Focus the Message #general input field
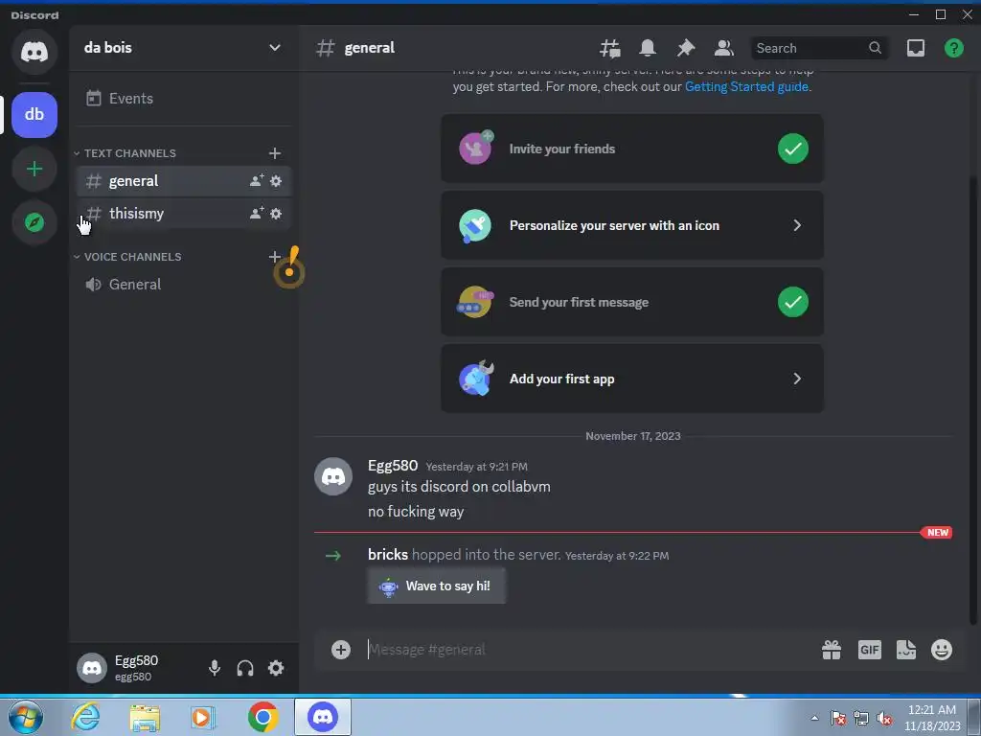 tap(588, 650)
